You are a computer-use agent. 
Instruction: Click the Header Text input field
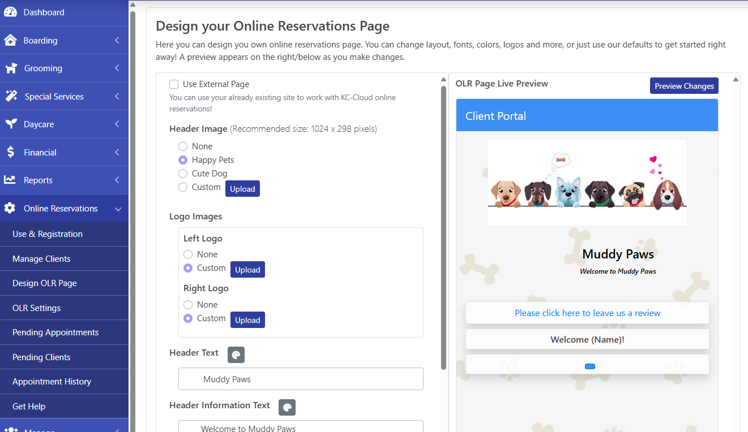(x=301, y=379)
